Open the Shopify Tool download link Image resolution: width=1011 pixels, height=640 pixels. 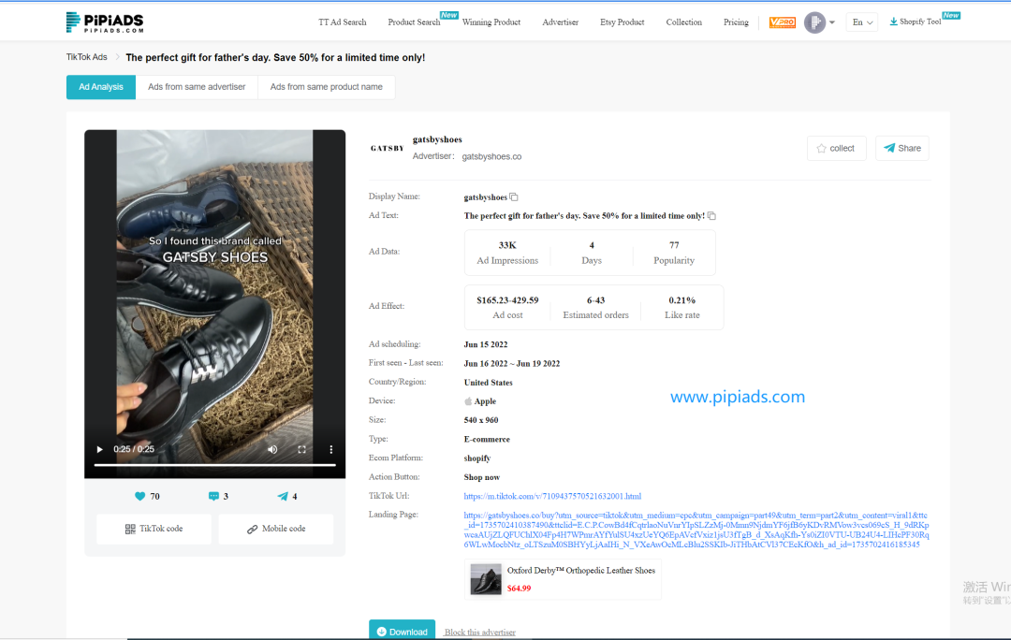click(916, 22)
